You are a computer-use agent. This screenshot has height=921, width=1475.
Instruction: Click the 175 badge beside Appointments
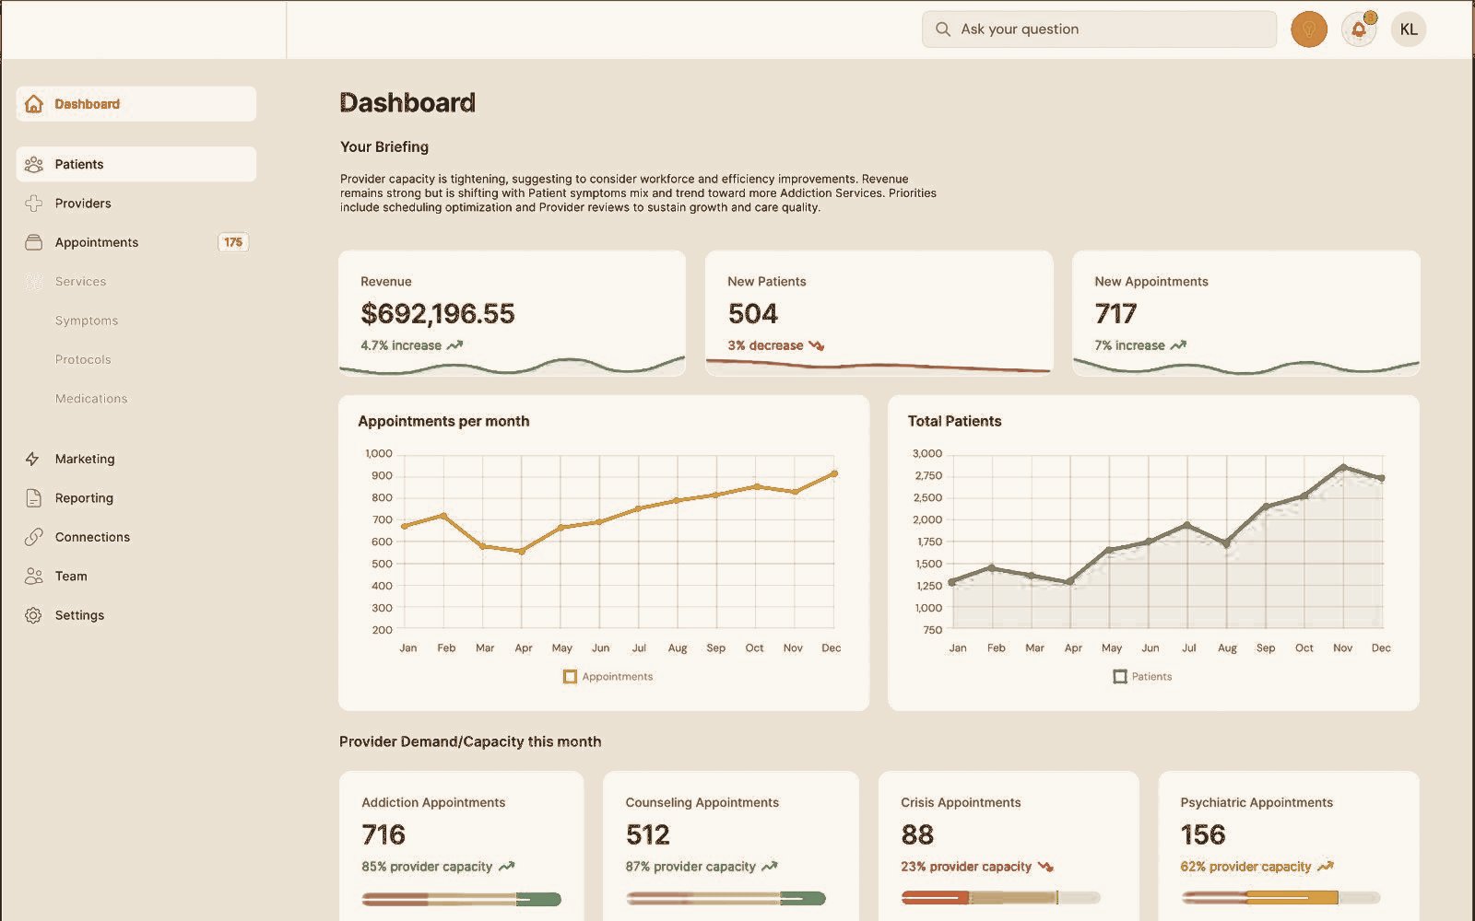(233, 242)
